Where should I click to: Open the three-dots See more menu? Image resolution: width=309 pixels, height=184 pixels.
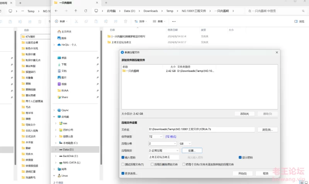click(x=174, y=22)
